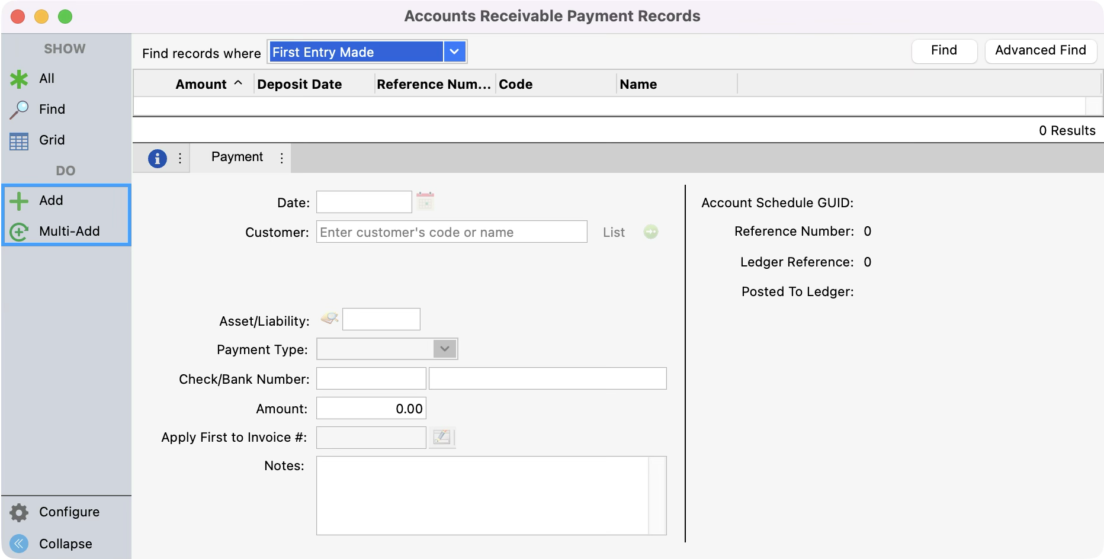Screen dimensions: 1104x559
Task: Focus the Customer code or name field
Action: click(x=452, y=232)
